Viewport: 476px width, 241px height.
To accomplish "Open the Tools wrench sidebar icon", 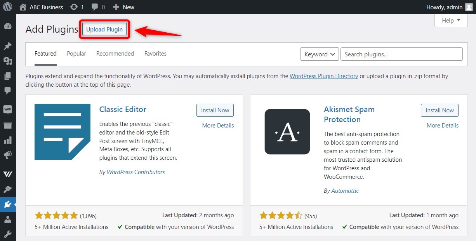I will 8,234.
